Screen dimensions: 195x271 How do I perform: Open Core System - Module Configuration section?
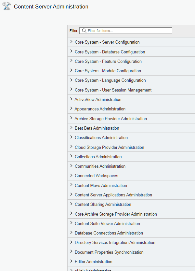(x=108, y=71)
